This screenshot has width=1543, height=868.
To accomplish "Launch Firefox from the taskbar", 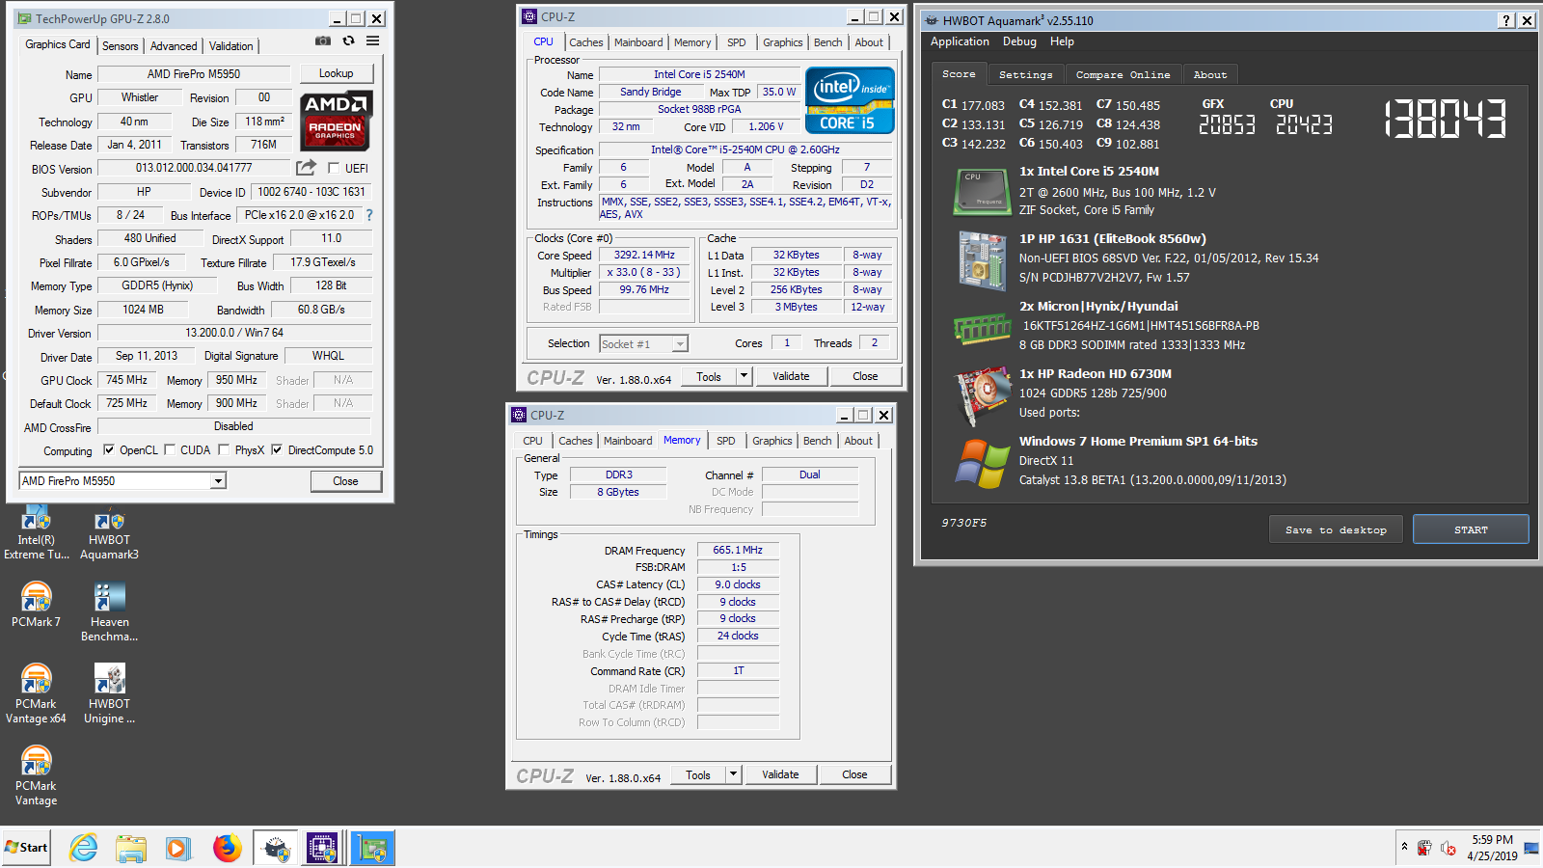I will [x=227, y=848].
